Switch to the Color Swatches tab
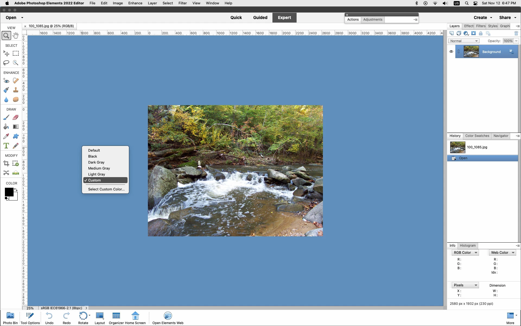 click(477, 136)
